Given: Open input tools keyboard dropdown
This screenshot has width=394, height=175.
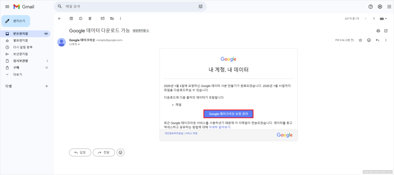Looking at the screenshot, I should tap(383, 19).
